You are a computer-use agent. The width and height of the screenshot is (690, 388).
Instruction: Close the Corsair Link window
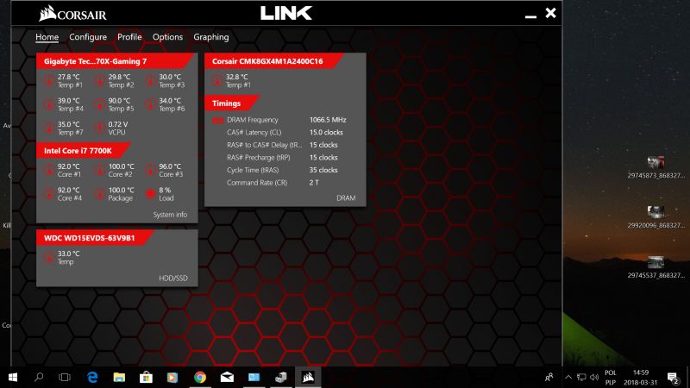[x=550, y=13]
